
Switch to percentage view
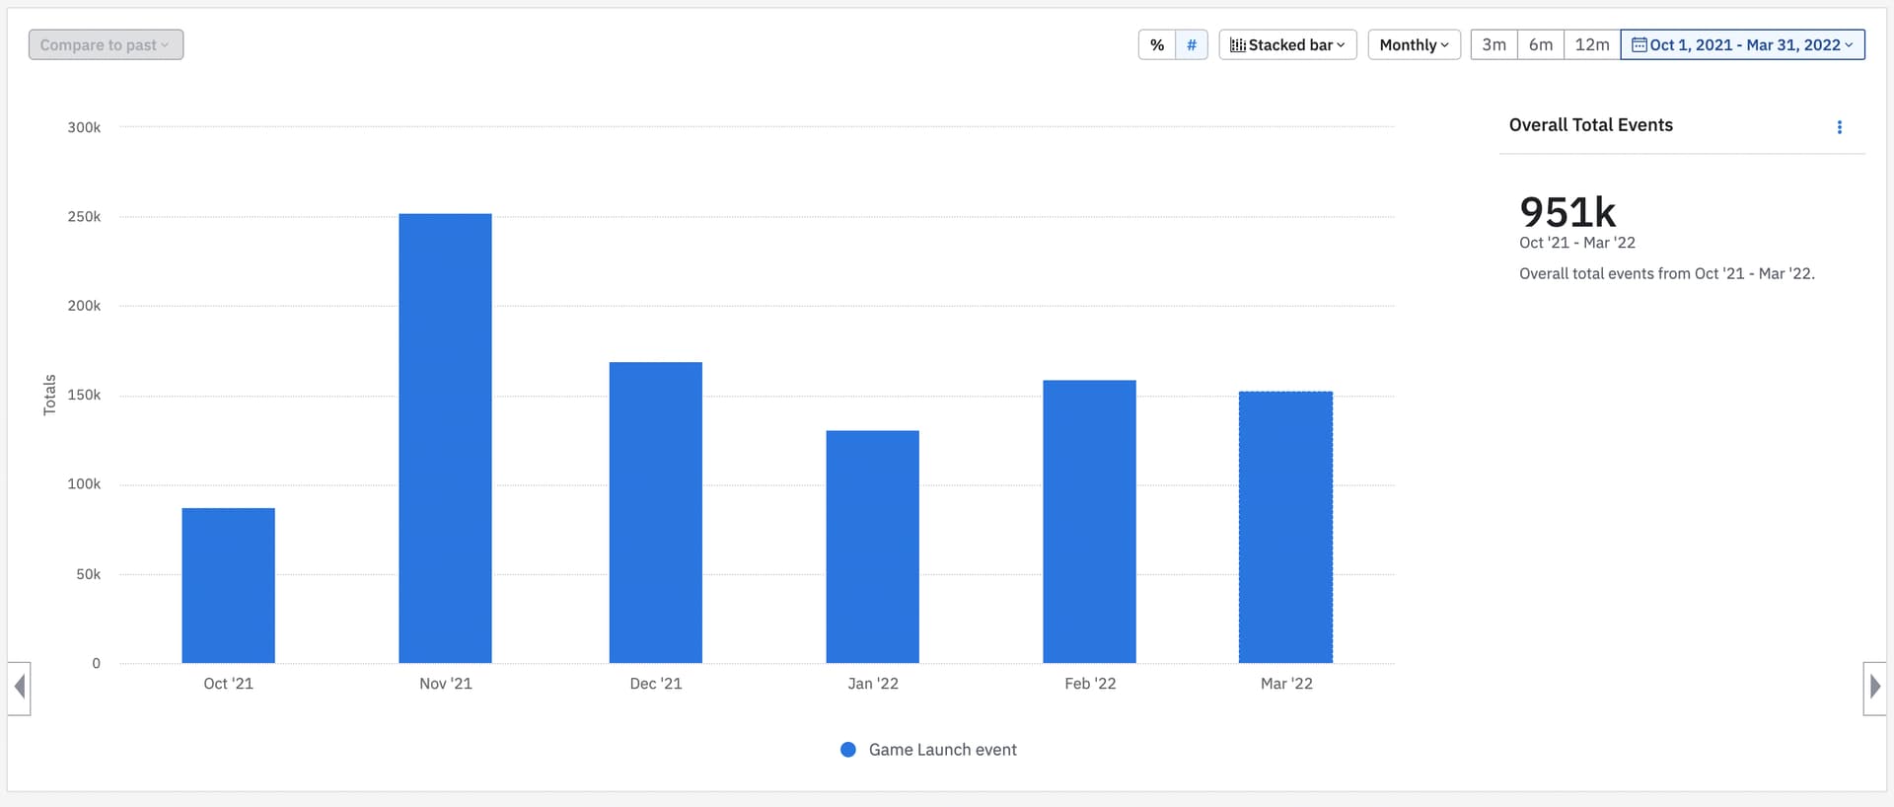pyautogui.click(x=1157, y=44)
